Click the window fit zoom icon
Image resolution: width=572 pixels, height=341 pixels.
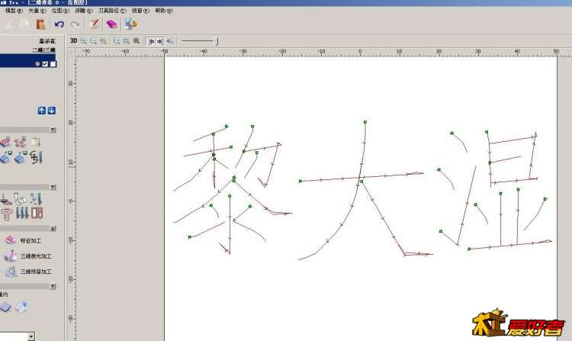coord(117,41)
